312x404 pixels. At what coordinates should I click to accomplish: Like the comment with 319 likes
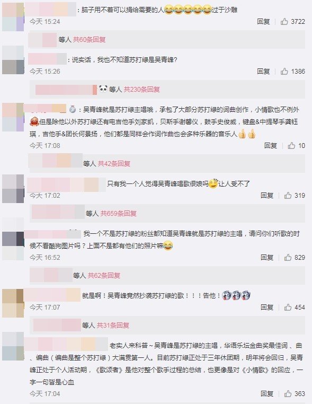click(288, 196)
